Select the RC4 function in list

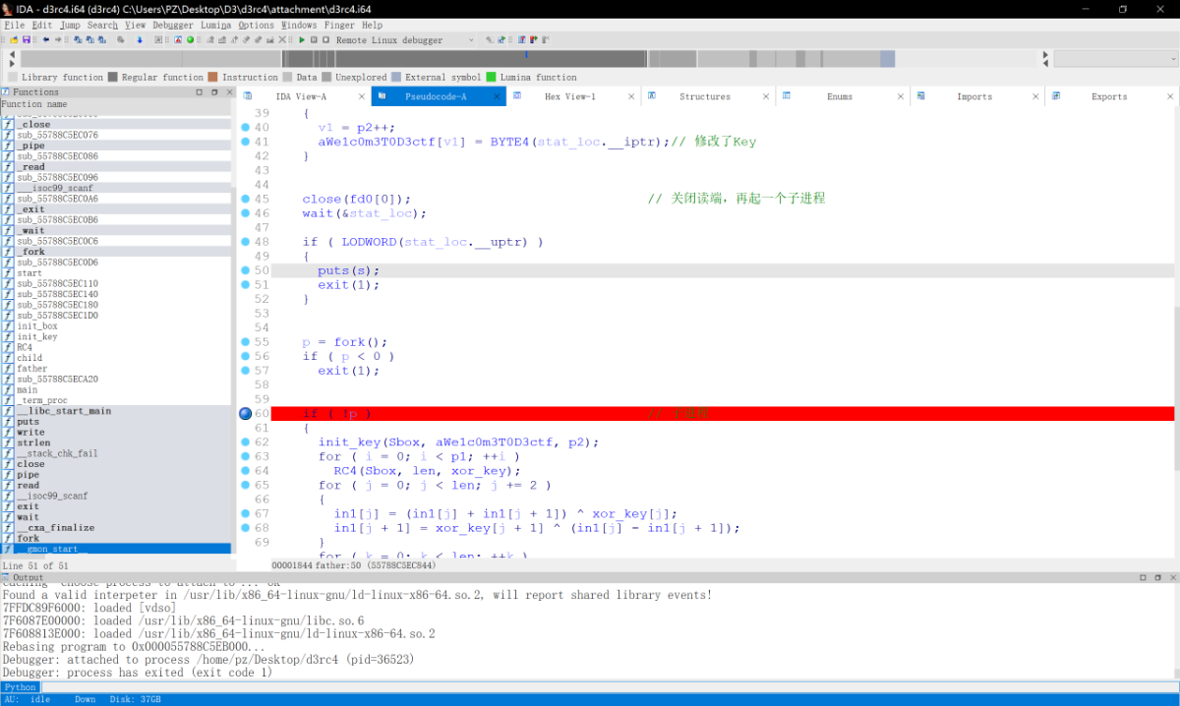[x=116, y=347]
